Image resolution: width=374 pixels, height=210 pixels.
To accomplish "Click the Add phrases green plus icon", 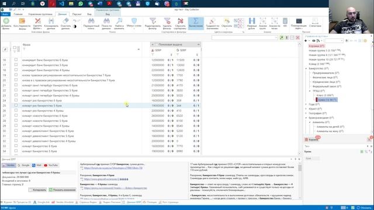I will [x=6, y=21].
